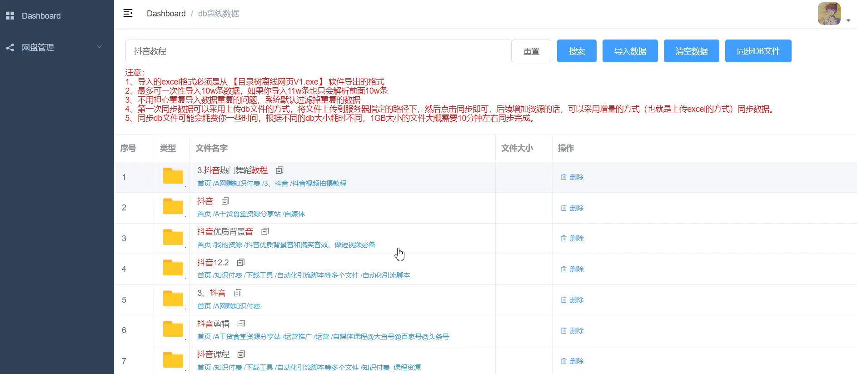Screen dimensions: 857x374
Task: Expand the 网盘管理 menu chevron
Action: tap(99, 47)
